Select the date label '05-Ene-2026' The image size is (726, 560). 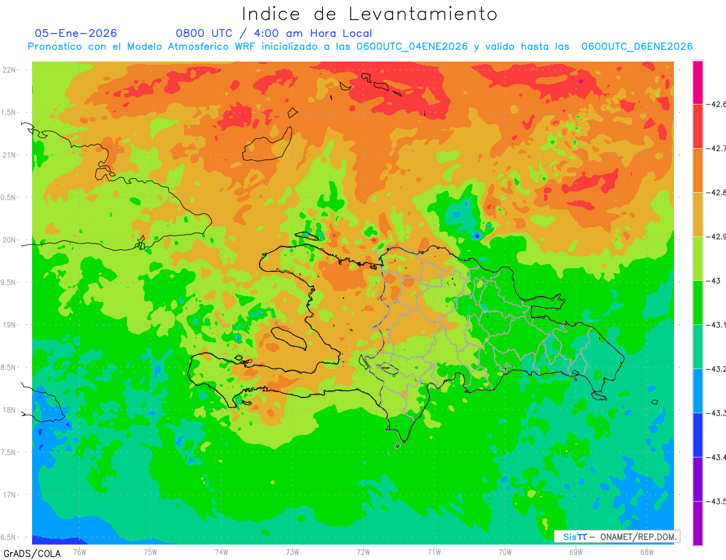pyautogui.click(x=76, y=33)
